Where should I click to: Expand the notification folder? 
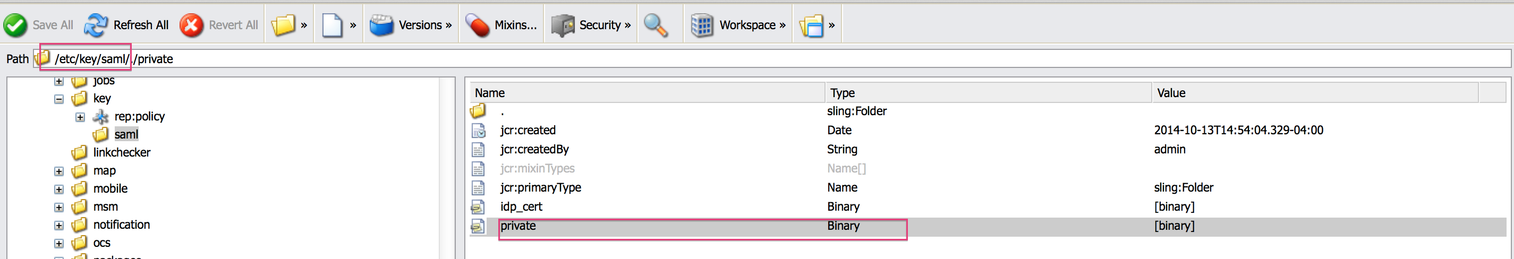point(59,226)
